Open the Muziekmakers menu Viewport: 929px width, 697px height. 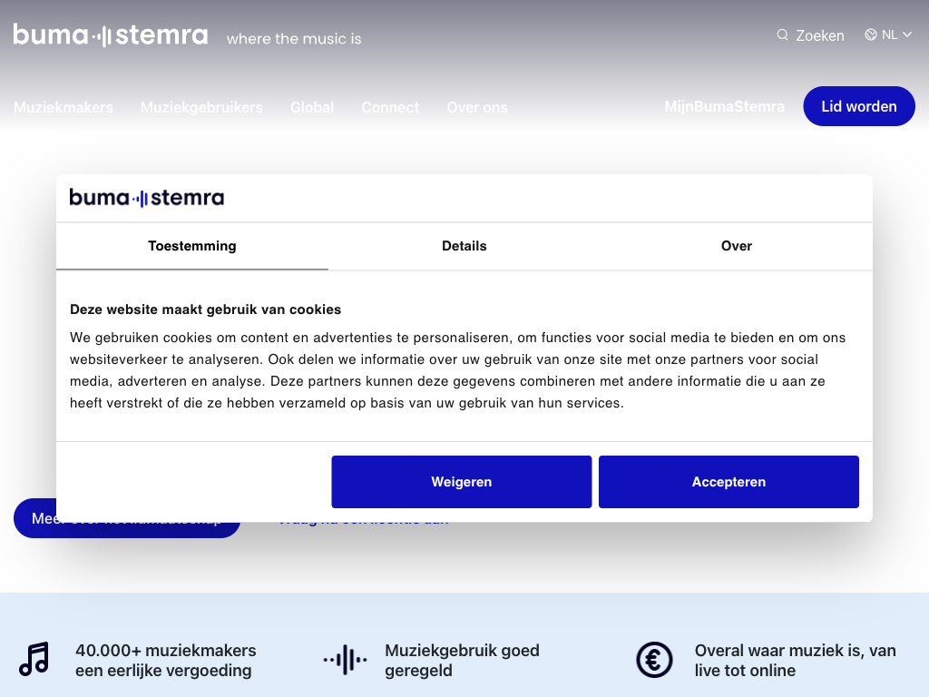(64, 107)
